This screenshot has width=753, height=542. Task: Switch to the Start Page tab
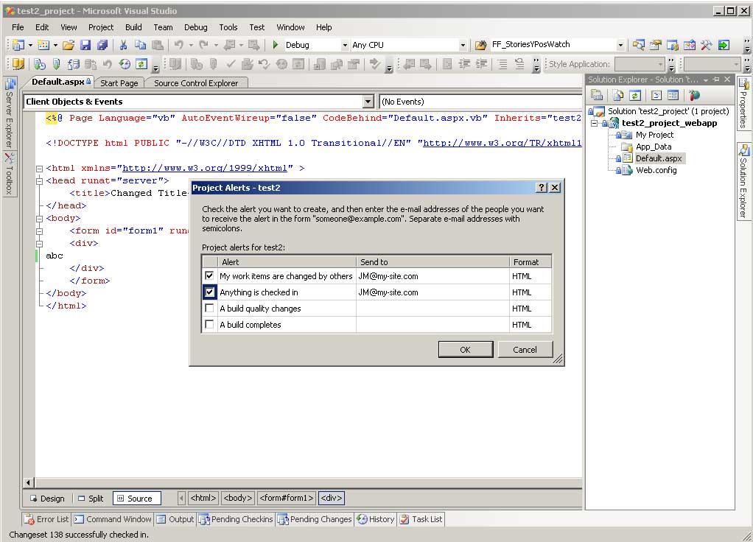[x=119, y=83]
